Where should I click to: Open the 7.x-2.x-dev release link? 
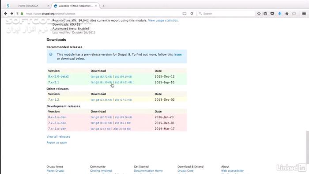pyautogui.click(x=57, y=123)
